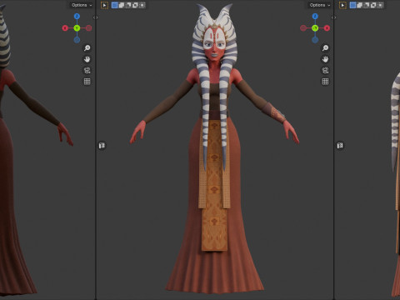Click the zoom magnifier icon in left viewport

point(87,47)
